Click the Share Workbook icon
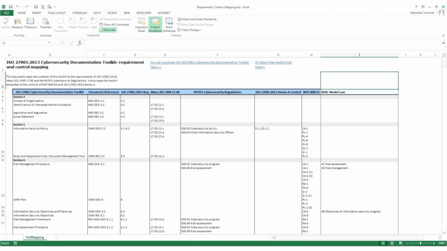The image size is (447, 251). (169, 23)
